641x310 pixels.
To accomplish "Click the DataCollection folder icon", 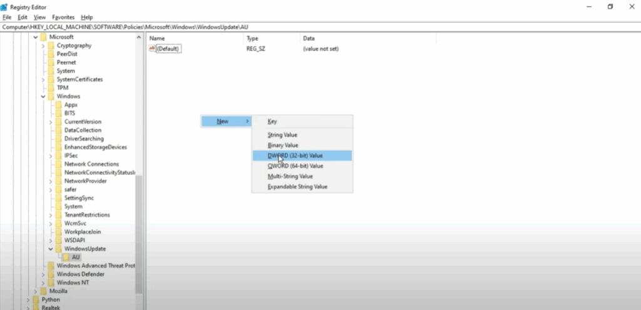I will (x=58, y=130).
